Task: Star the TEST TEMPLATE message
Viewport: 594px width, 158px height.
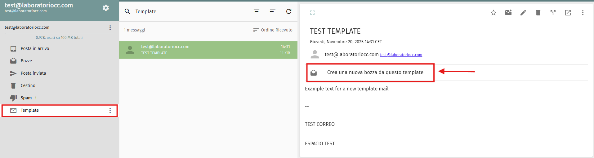Action: (x=493, y=13)
